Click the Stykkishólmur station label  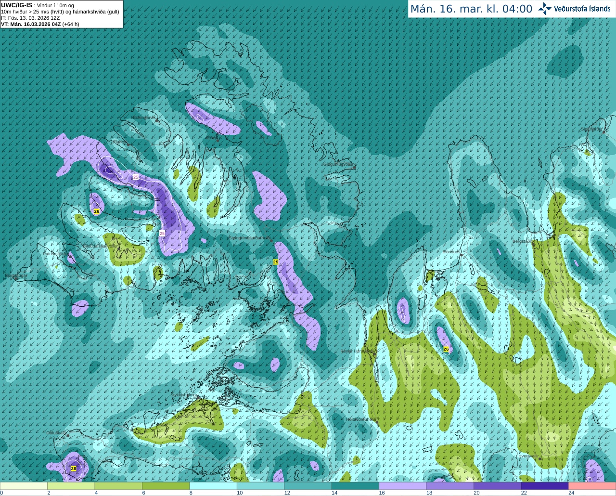coord(184,395)
